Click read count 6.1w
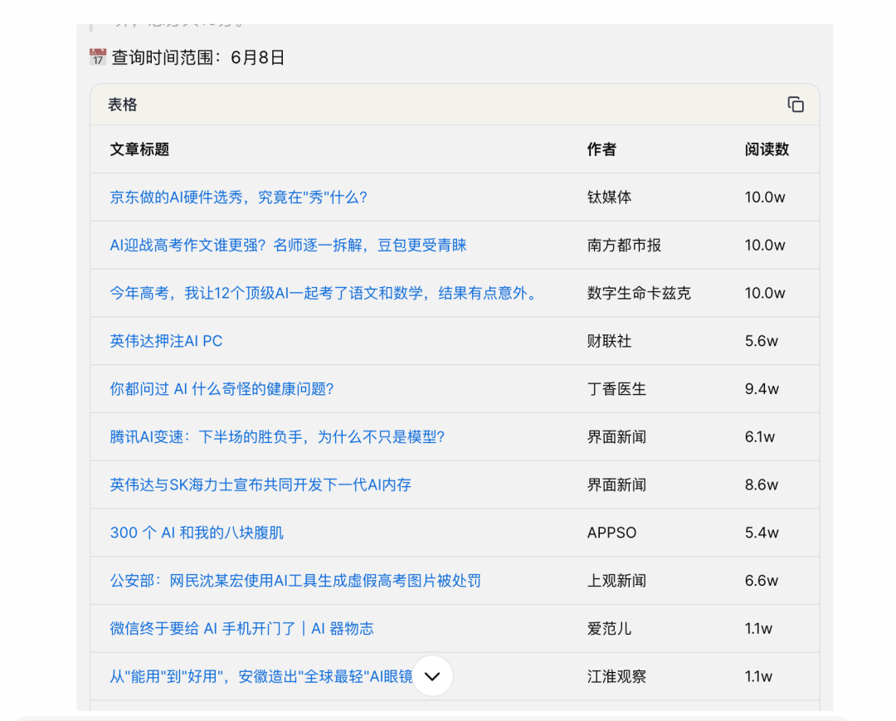 (x=759, y=437)
